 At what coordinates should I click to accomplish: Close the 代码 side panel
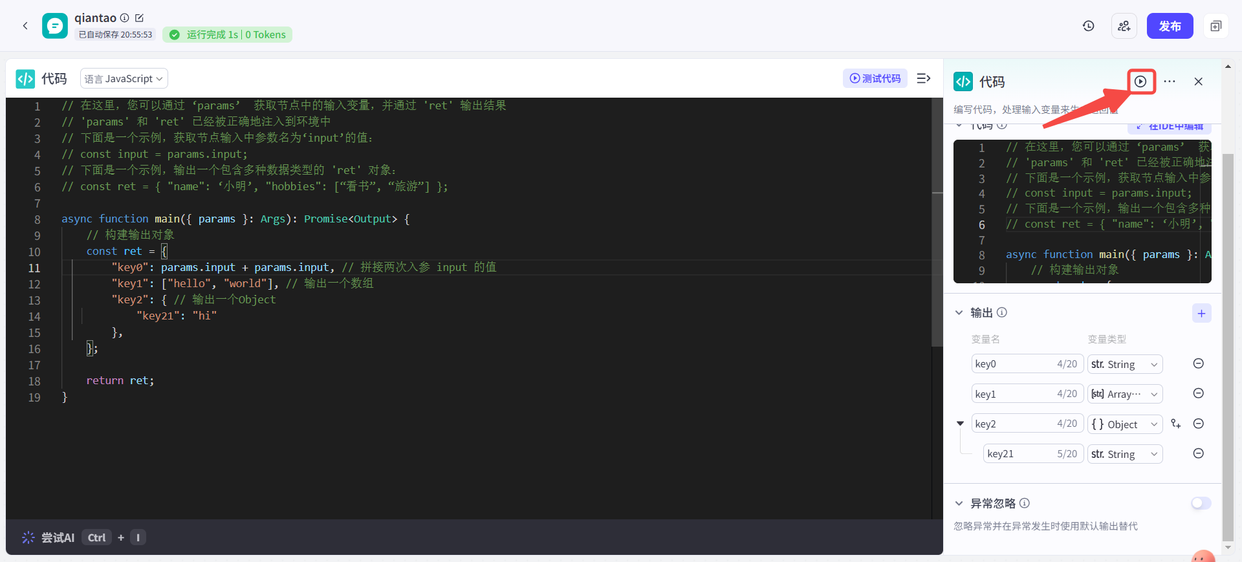tap(1199, 81)
